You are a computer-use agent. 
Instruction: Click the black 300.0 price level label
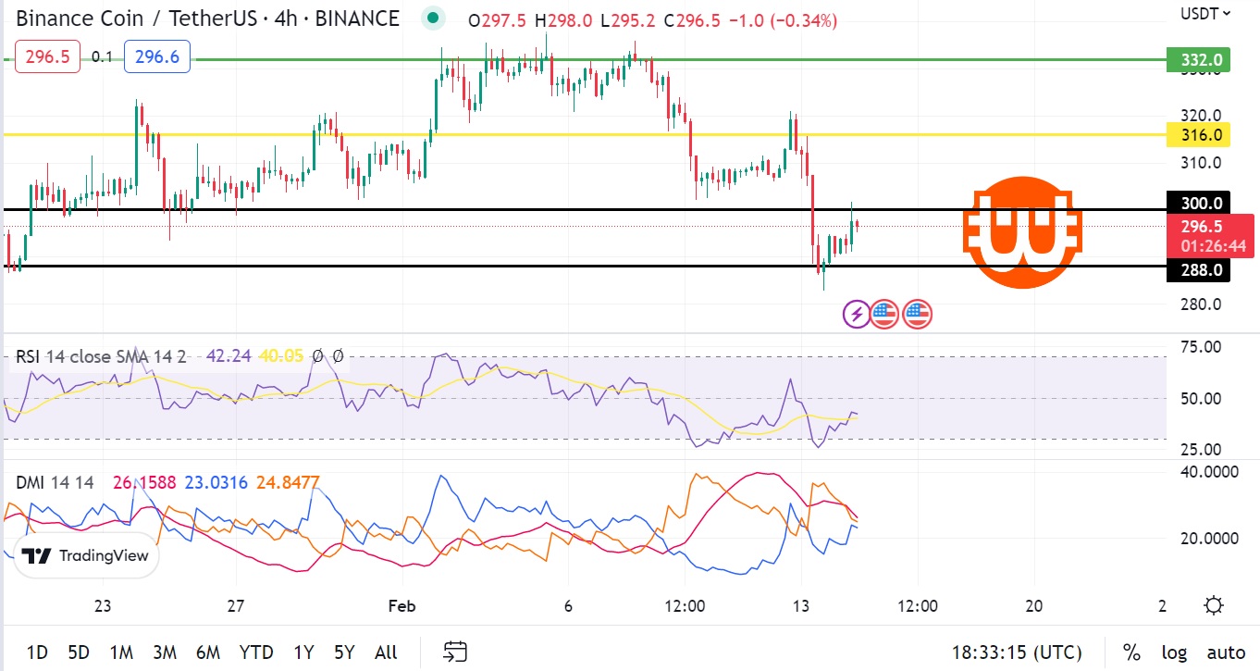tap(1200, 203)
